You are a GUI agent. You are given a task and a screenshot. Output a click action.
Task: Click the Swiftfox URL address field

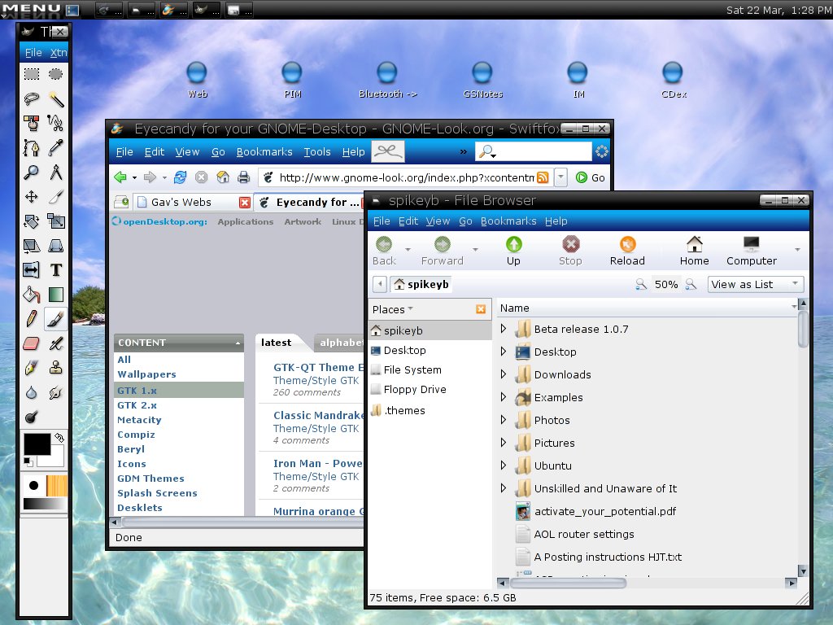click(405, 177)
